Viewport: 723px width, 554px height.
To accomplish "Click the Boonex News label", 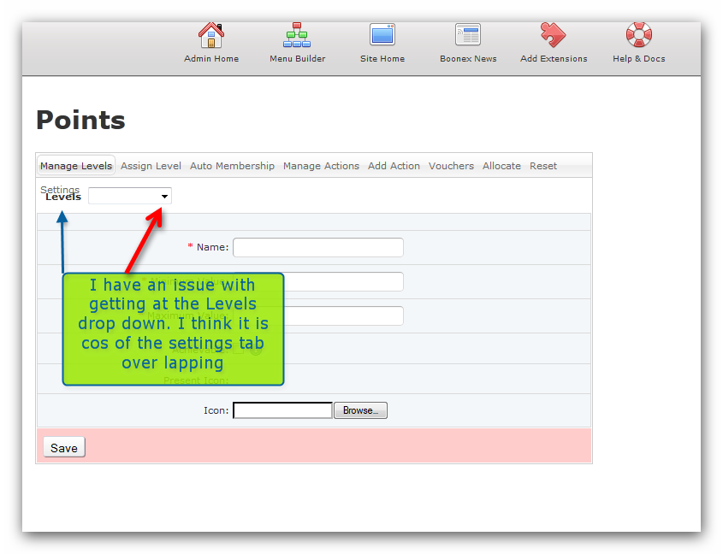I will pos(468,58).
